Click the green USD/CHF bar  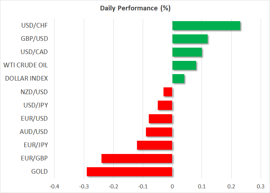206,25
